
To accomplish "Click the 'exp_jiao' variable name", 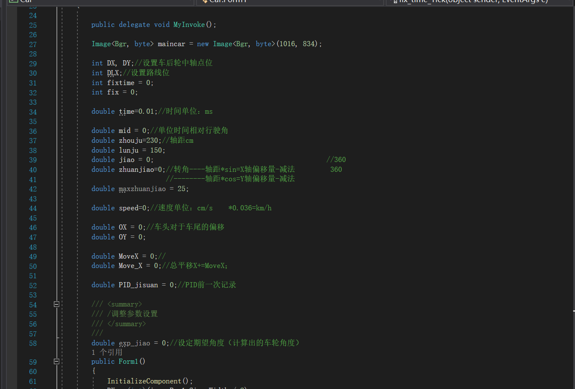I will tap(135, 343).
